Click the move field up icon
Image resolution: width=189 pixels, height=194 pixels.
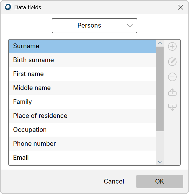coord(172,92)
